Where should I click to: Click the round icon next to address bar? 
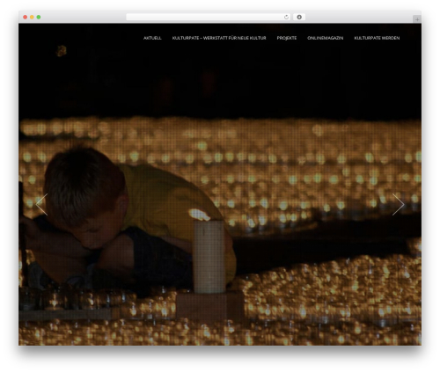point(299,17)
